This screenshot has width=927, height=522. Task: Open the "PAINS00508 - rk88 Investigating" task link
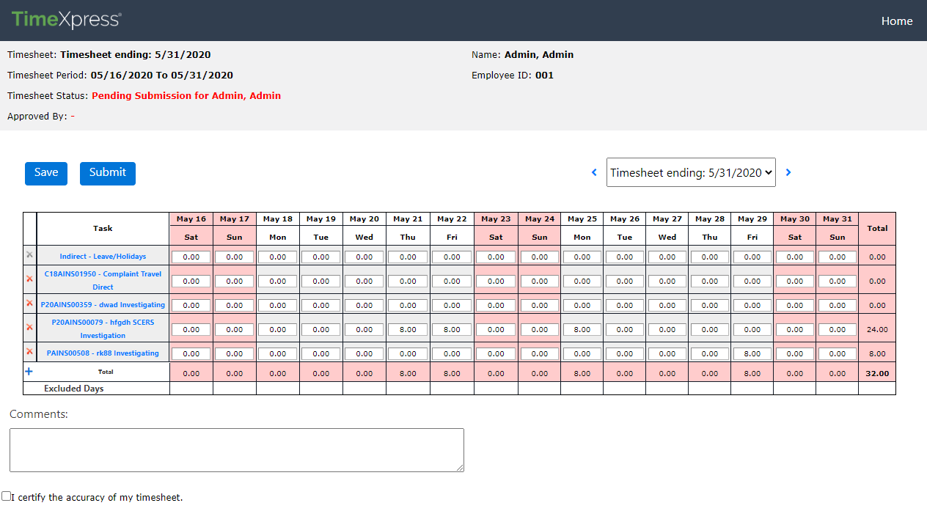coord(103,353)
